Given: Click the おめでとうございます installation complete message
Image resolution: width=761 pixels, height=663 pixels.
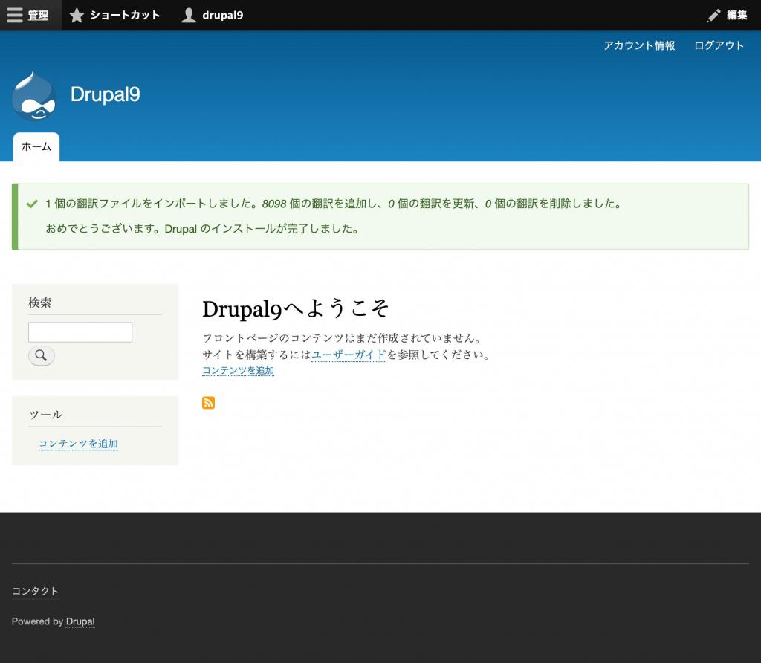Looking at the screenshot, I should point(203,229).
